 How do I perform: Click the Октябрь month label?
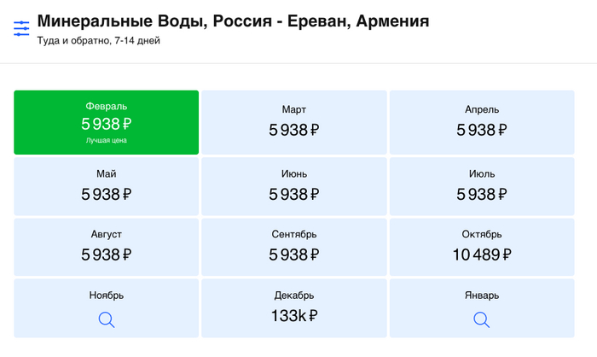(x=482, y=234)
